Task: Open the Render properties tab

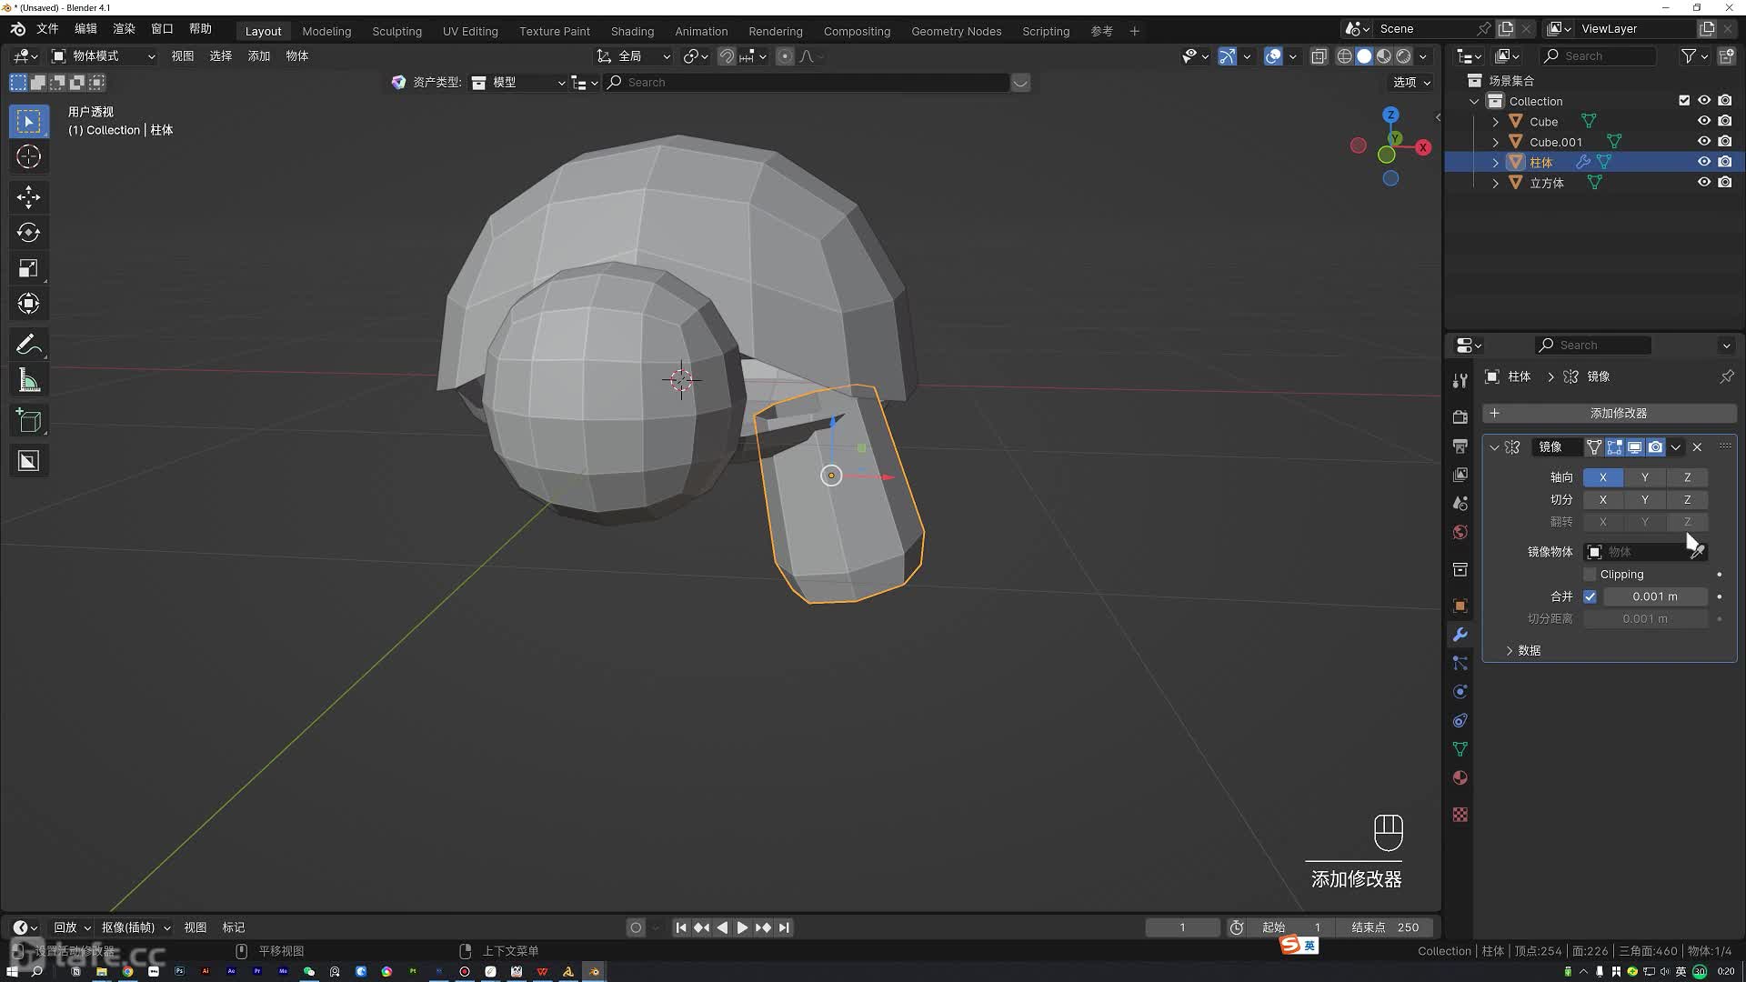Action: (x=1460, y=416)
